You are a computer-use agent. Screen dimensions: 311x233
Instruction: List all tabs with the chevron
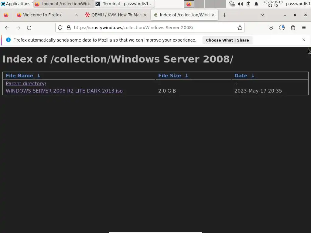[x=262, y=15]
